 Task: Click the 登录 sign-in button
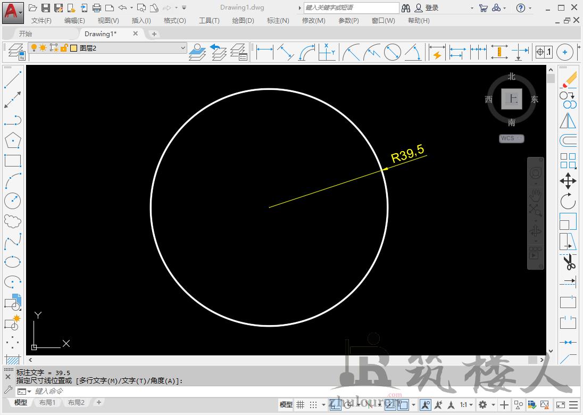tap(427, 8)
